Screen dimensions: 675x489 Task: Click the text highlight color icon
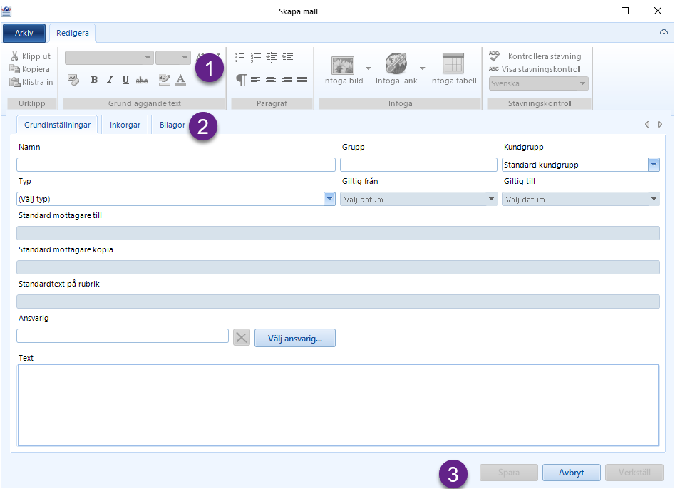tap(164, 80)
